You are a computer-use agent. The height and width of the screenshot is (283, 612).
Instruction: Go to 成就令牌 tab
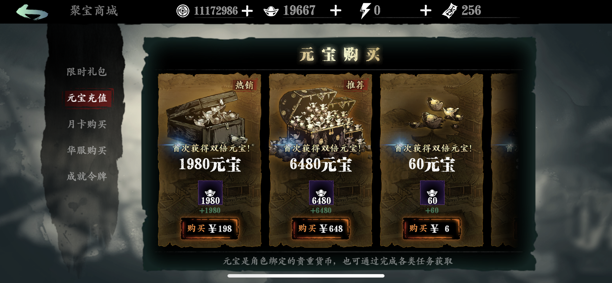coord(87,176)
